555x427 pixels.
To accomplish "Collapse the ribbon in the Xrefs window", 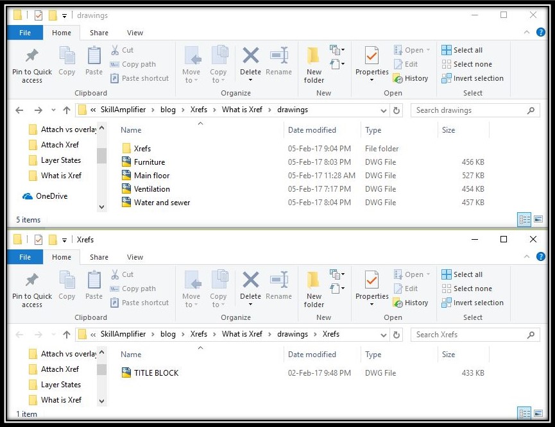I will tap(527, 256).
